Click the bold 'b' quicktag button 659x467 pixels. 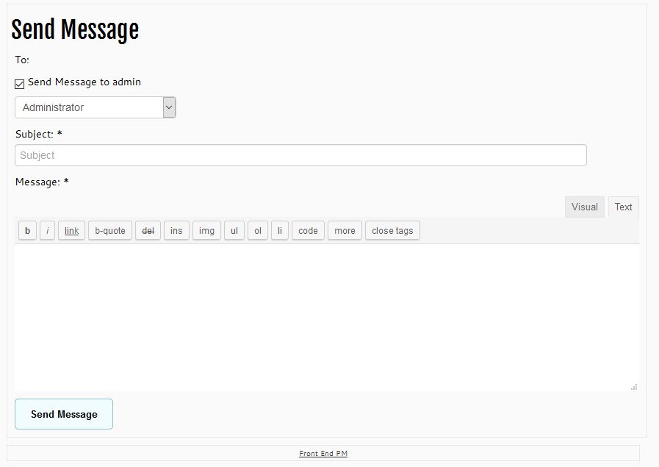pos(27,231)
